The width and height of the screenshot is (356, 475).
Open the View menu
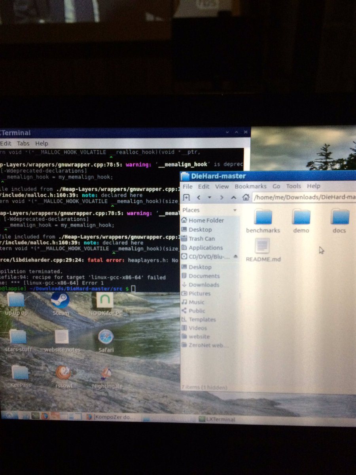(x=222, y=186)
